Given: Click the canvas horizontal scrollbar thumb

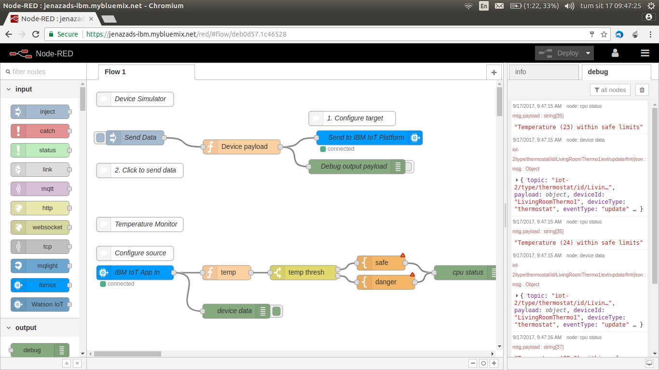Looking at the screenshot, I should (127, 354).
